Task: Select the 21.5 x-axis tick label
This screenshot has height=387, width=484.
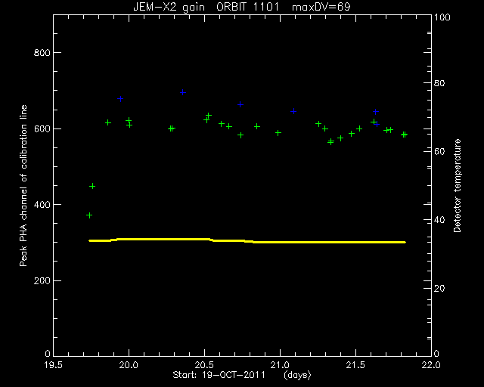Action: coord(355,365)
